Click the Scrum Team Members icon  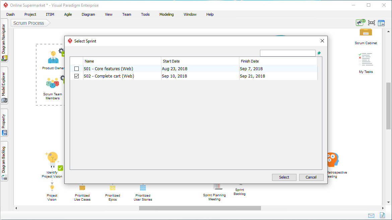53,83
